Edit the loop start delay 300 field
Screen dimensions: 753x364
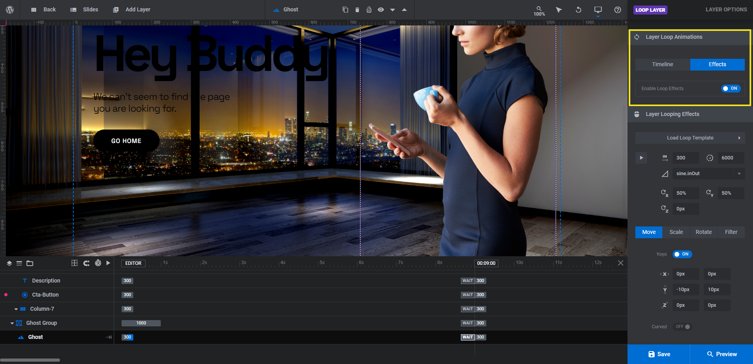tap(686, 158)
